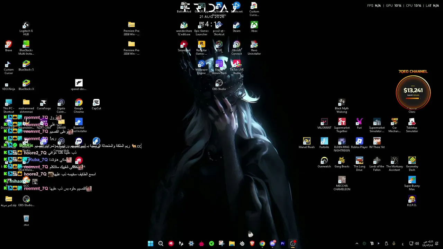443x249 pixels.
Task: Select the Revo Uninstaller shortcut
Action: coord(254,48)
